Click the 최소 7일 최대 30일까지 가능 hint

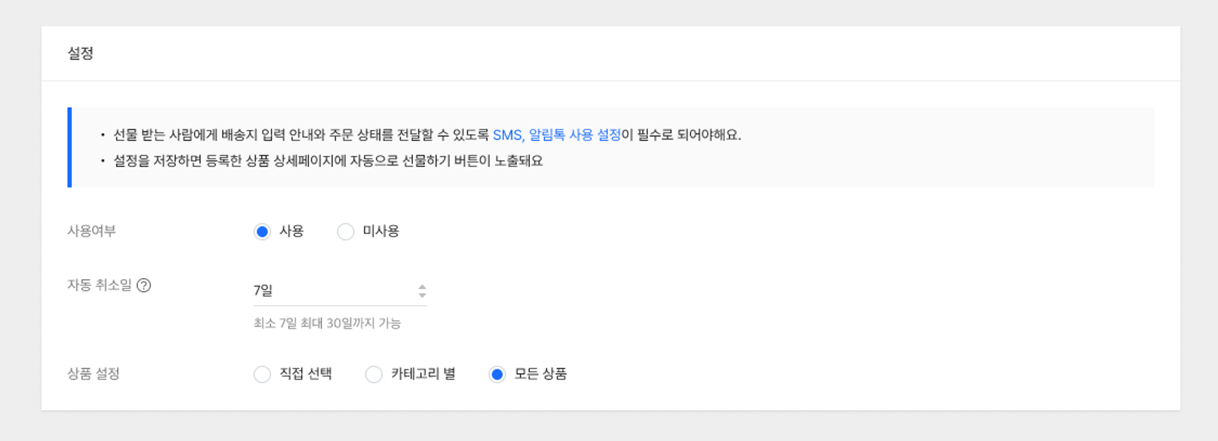pos(327,324)
